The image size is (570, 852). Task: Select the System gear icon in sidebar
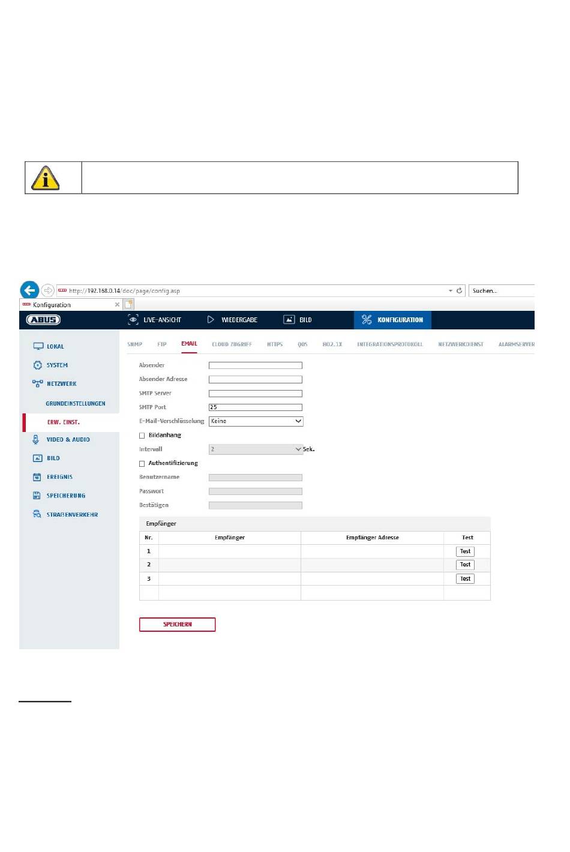tap(38, 365)
